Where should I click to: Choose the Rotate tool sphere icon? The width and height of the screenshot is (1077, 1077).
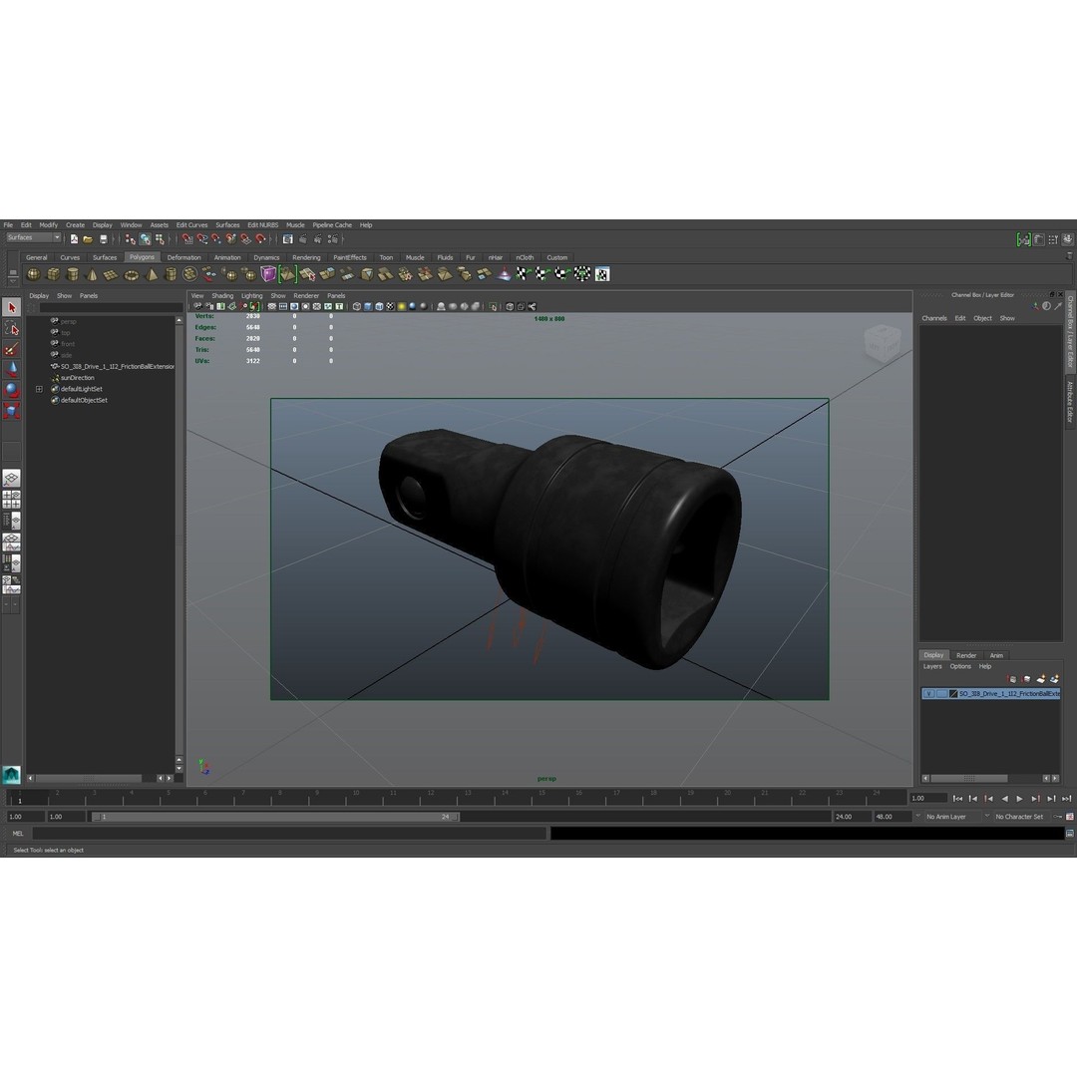click(12, 390)
